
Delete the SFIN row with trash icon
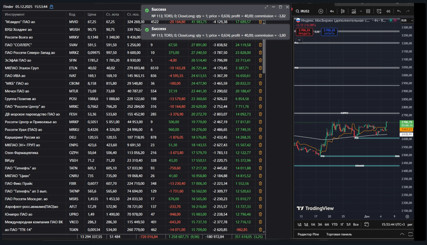tap(260, 60)
